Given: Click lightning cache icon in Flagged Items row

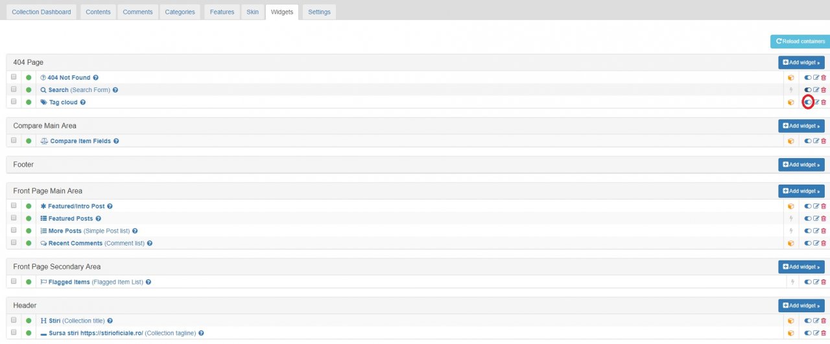Looking at the screenshot, I should point(791,282).
